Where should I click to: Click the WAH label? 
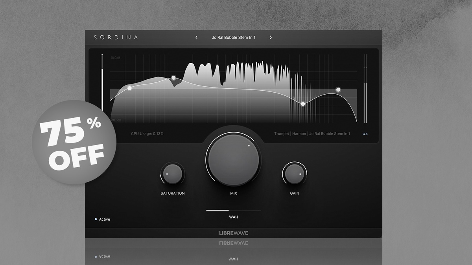click(234, 217)
